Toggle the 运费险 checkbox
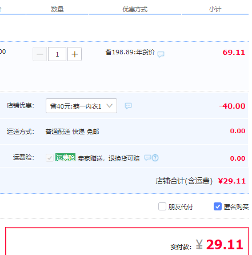This screenshot has height=255, width=252. [x=50, y=158]
